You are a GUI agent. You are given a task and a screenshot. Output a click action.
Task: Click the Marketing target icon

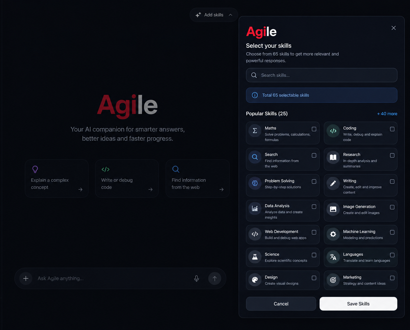pos(333,280)
